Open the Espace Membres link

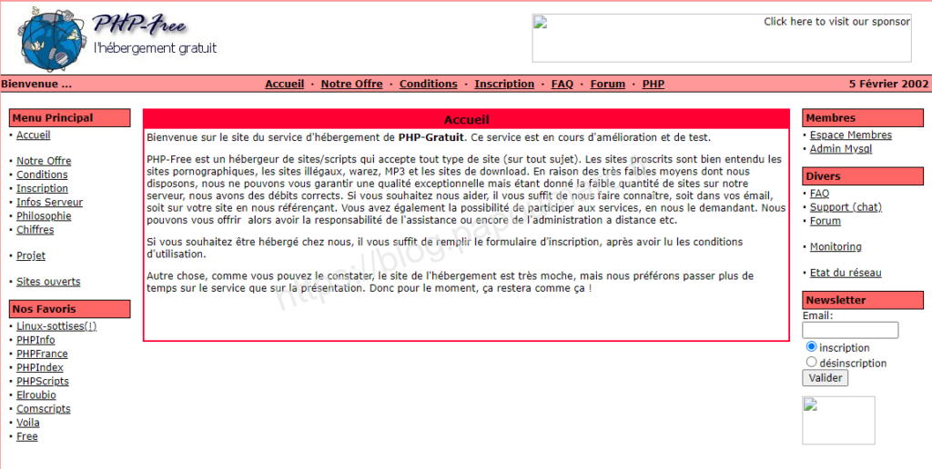click(850, 135)
